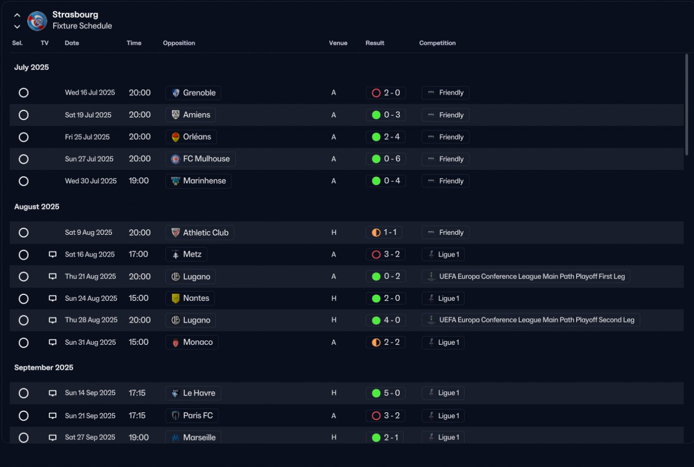The image size is (694, 467).
Task: Click the Athletic Club crest icon
Action: coord(176,233)
